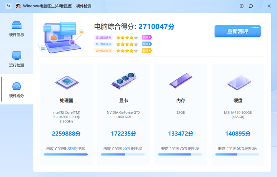Click the 设计性能评分 label
Image resolution: width=277 pixels, height=177 pixels.
(103, 51)
